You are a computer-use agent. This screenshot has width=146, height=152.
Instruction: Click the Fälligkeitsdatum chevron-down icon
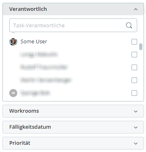(x=136, y=128)
